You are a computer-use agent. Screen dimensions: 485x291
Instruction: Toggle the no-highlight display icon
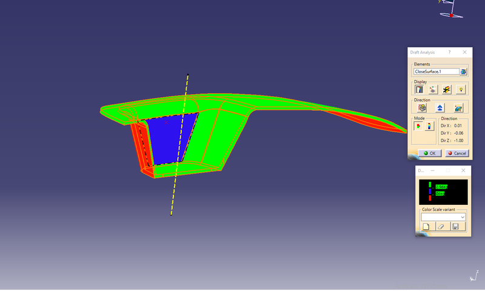446,89
